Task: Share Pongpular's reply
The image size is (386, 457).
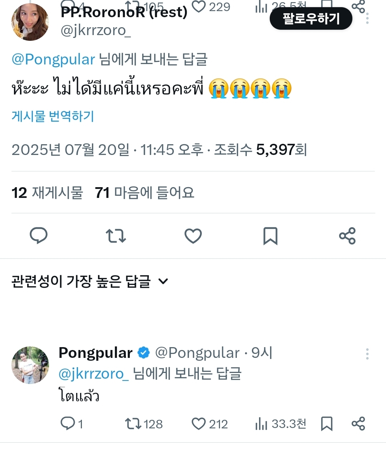Action: [x=358, y=424]
